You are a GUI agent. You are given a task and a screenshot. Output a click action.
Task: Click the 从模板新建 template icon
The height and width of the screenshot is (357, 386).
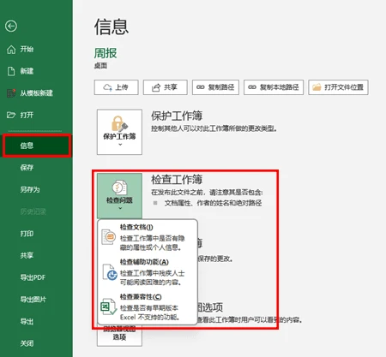[11, 93]
